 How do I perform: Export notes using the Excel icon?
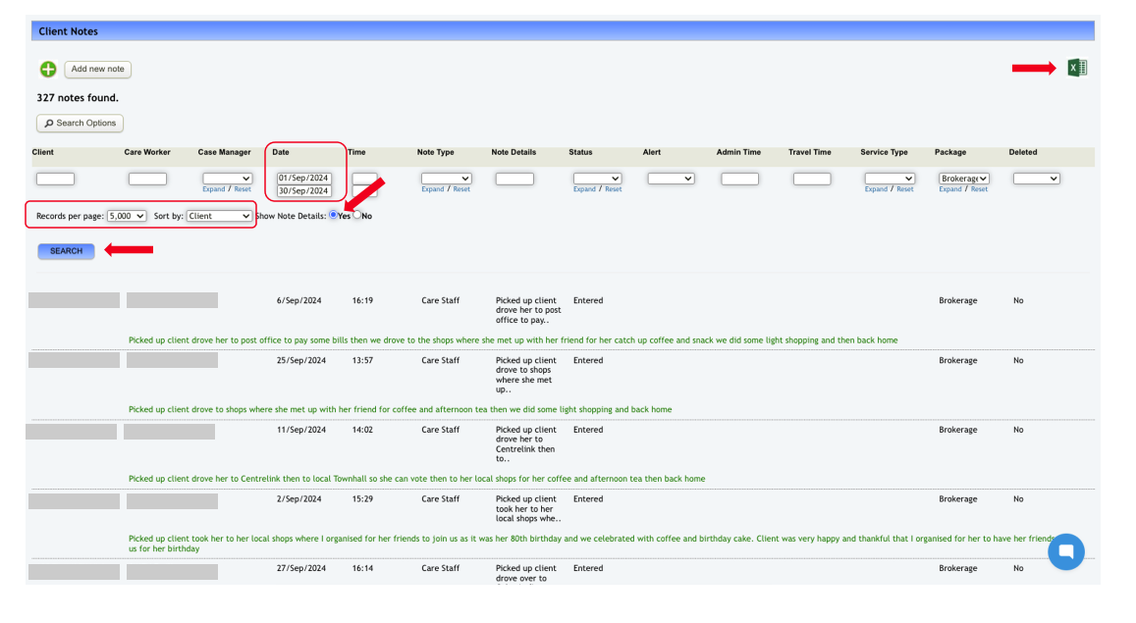click(x=1077, y=68)
